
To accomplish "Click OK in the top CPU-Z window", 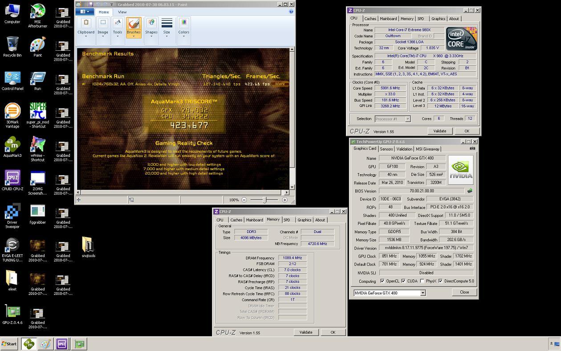I will click(467, 131).
